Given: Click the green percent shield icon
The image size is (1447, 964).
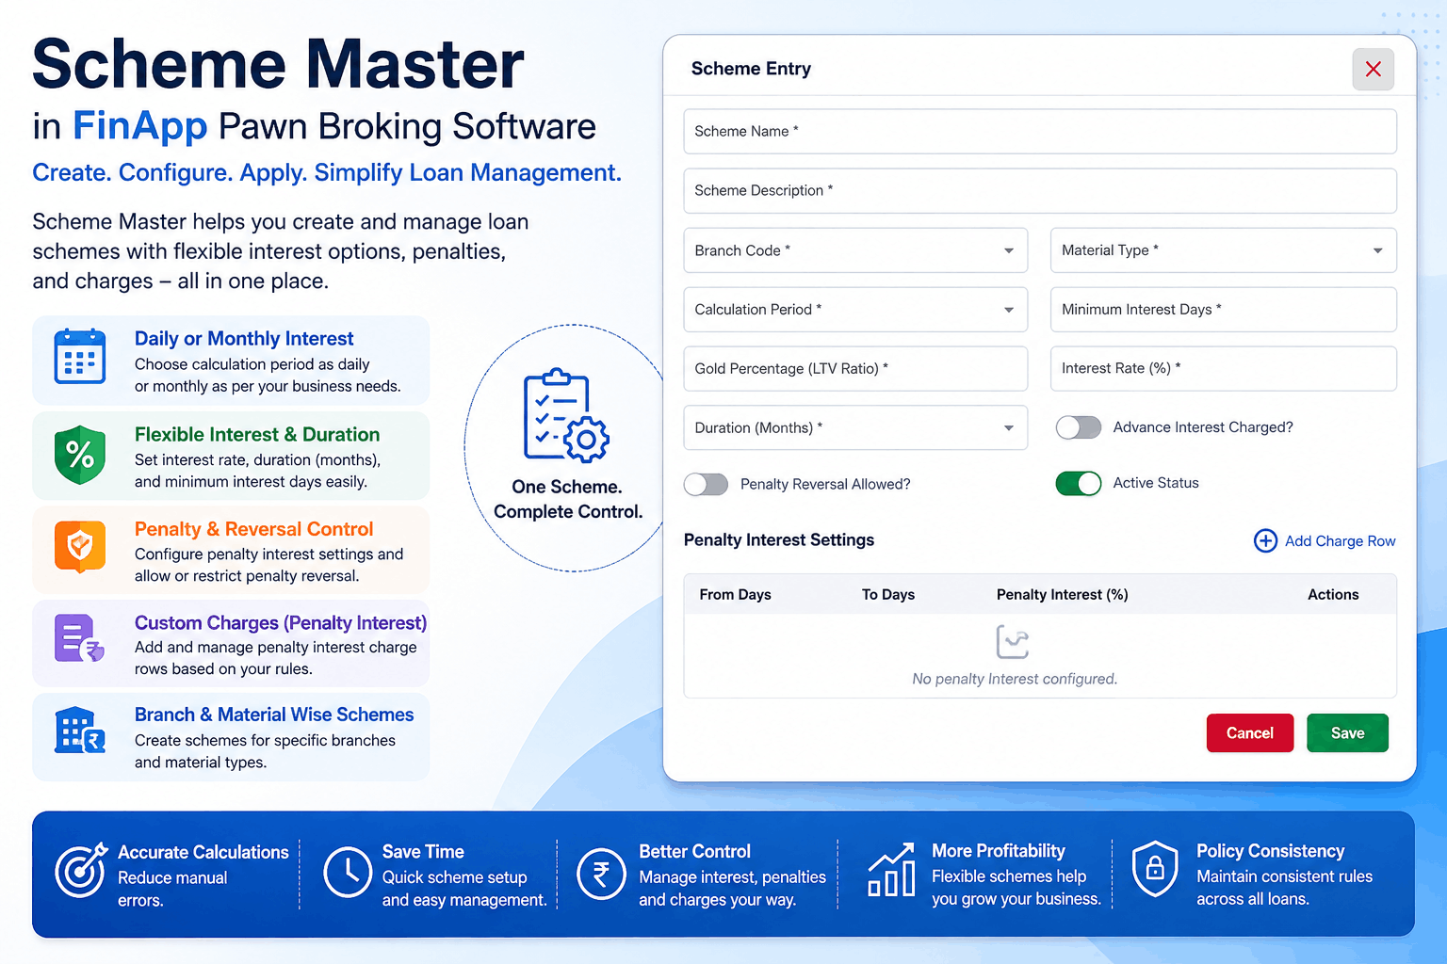Looking at the screenshot, I should pyautogui.click(x=80, y=455).
